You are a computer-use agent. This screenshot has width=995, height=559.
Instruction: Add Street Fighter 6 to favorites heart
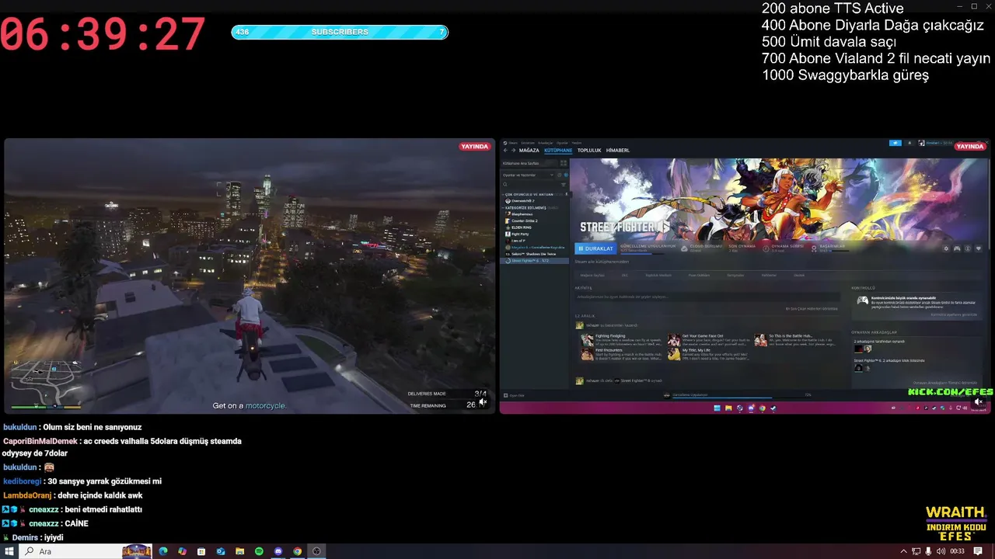click(x=979, y=248)
